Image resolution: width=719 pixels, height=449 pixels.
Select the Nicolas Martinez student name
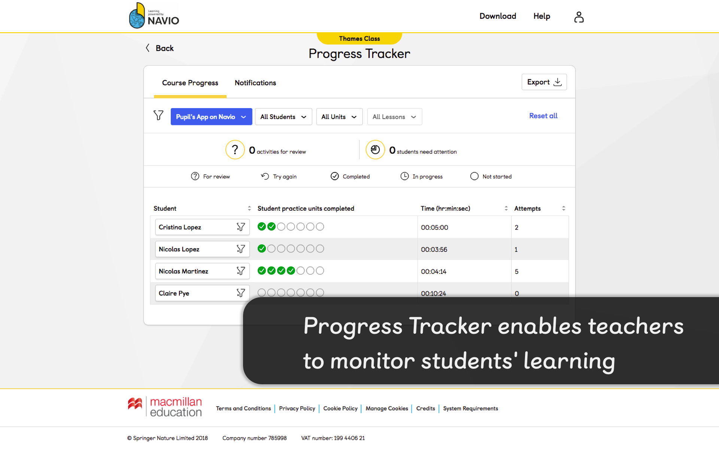coord(183,271)
